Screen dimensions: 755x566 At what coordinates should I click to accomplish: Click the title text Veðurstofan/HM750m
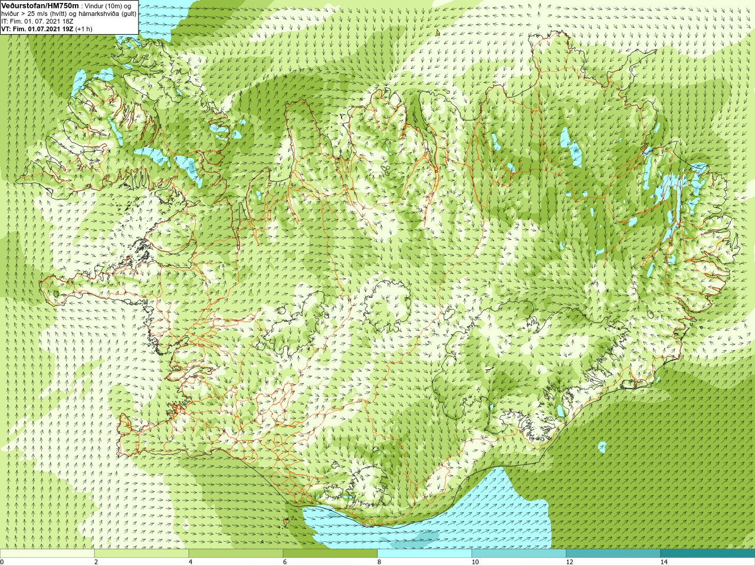(x=40, y=5)
